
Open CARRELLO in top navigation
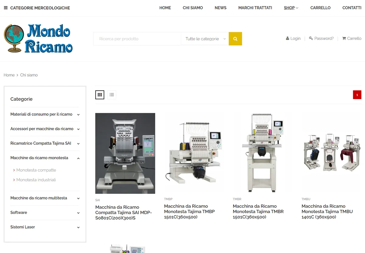[x=320, y=8]
